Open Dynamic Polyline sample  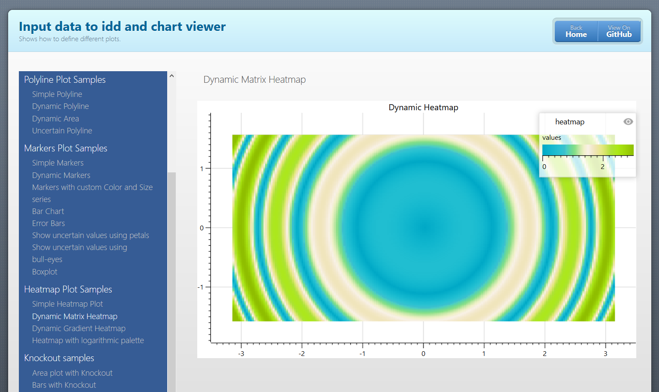point(60,106)
